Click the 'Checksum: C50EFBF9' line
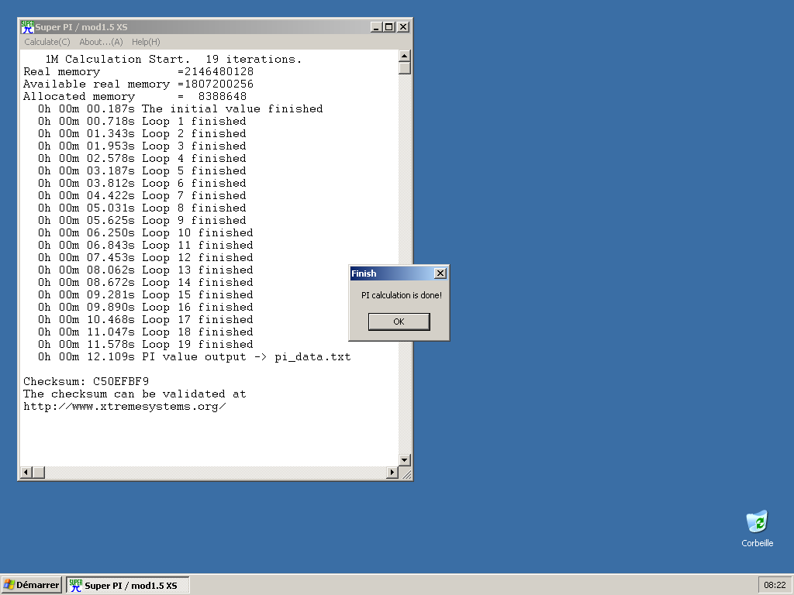794x595 pixels. pos(86,381)
